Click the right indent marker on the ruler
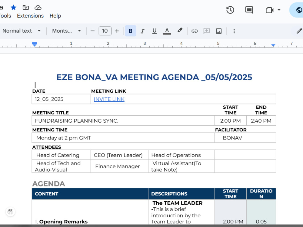This screenshot has height=227, width=303. (273, 45)
